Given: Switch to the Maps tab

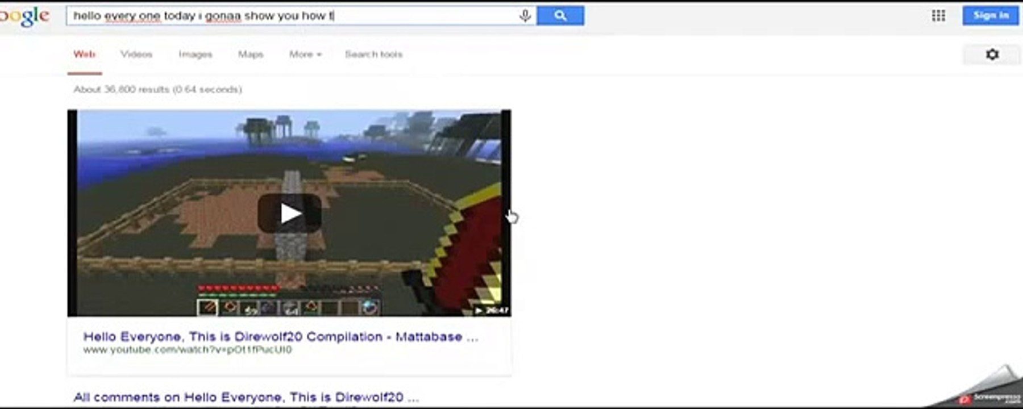Looking at the screenshot, I should pyautogui.click(x=251, y=55).
